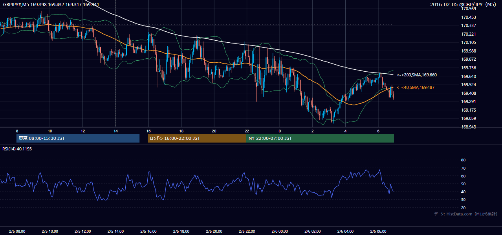Image resolution: width=502 pixels, height=235 pixels.
Task: Click the hour label 22 under price chart
Action: coord(247,131)
